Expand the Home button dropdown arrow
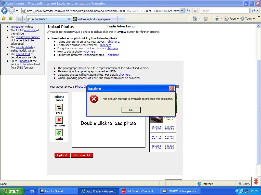 [200, 19]
